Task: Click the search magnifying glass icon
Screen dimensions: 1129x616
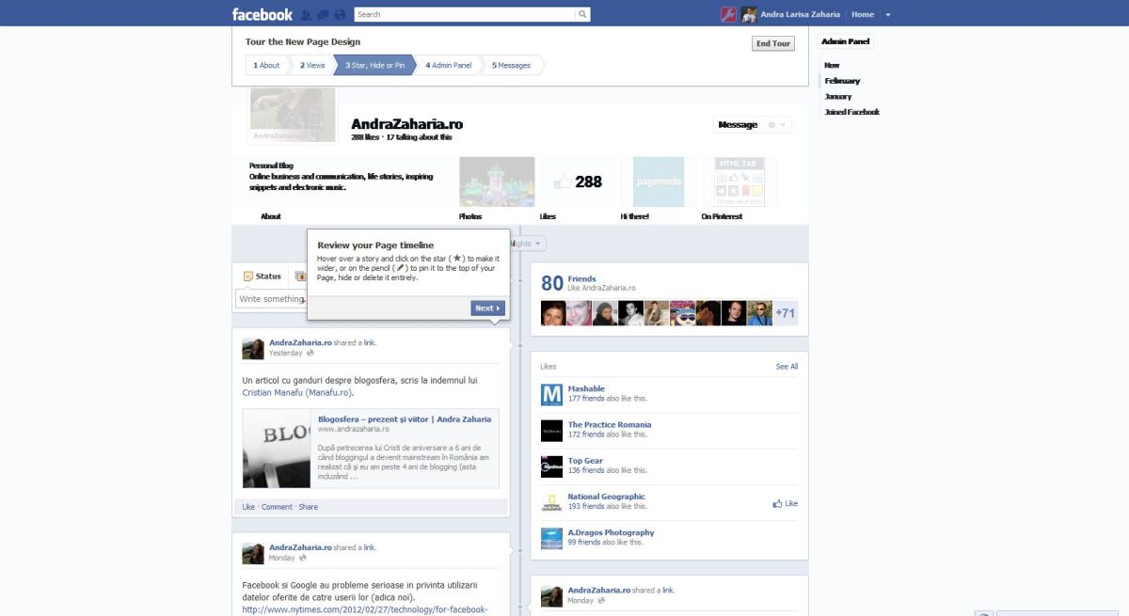Action: [583, 14]
